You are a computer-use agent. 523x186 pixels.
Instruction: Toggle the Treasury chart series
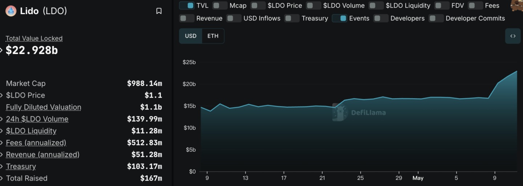(292, 18)
